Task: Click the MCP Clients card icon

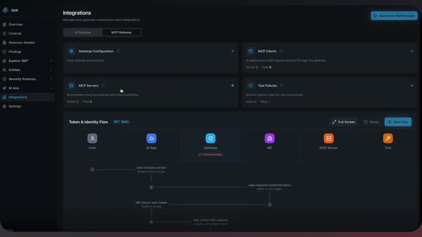Action: pos(251,51)
